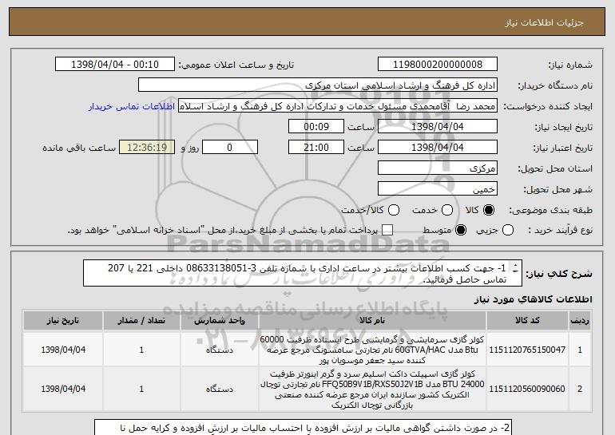
Task: Click the public announcement date-time field
Action: coord(115,64)
